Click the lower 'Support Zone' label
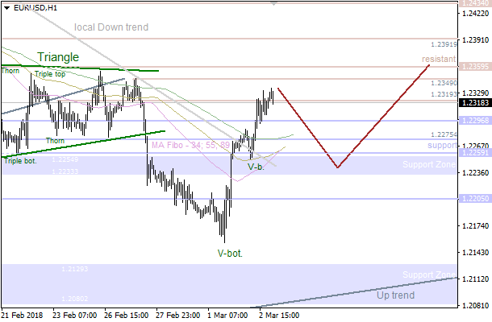The image size is (492, 322). pyautogui.click(x=429, y=275)
